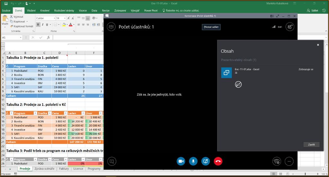
Task: Open call controls phone settings icon
Action: tap(277, 161)
